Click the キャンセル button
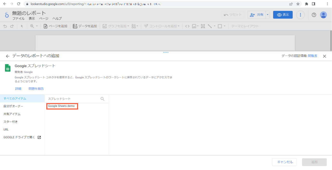The width and height of the screenshot is (332, 170). point(284,162)
